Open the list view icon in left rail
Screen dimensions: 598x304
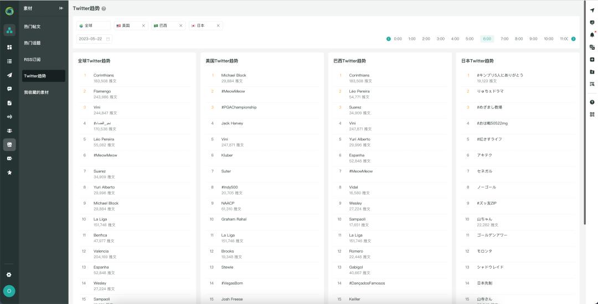coord(9,61)
